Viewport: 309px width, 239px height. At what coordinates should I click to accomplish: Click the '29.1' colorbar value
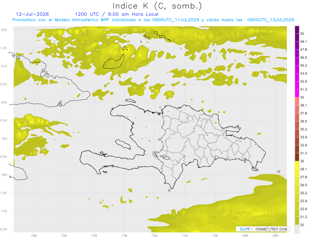pos(303,169)
